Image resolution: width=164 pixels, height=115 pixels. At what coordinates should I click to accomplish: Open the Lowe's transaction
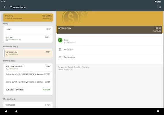(x=28, y=30)
